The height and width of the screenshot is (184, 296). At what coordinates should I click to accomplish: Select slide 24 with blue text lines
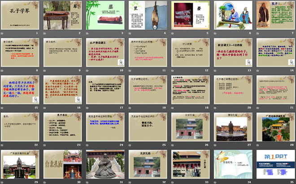click(105, 127)
